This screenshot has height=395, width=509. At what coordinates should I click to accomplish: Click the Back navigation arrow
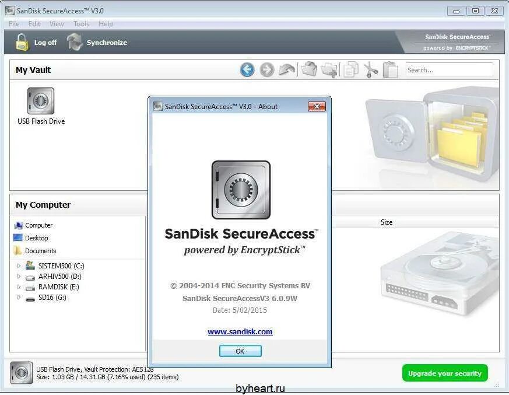247,69
